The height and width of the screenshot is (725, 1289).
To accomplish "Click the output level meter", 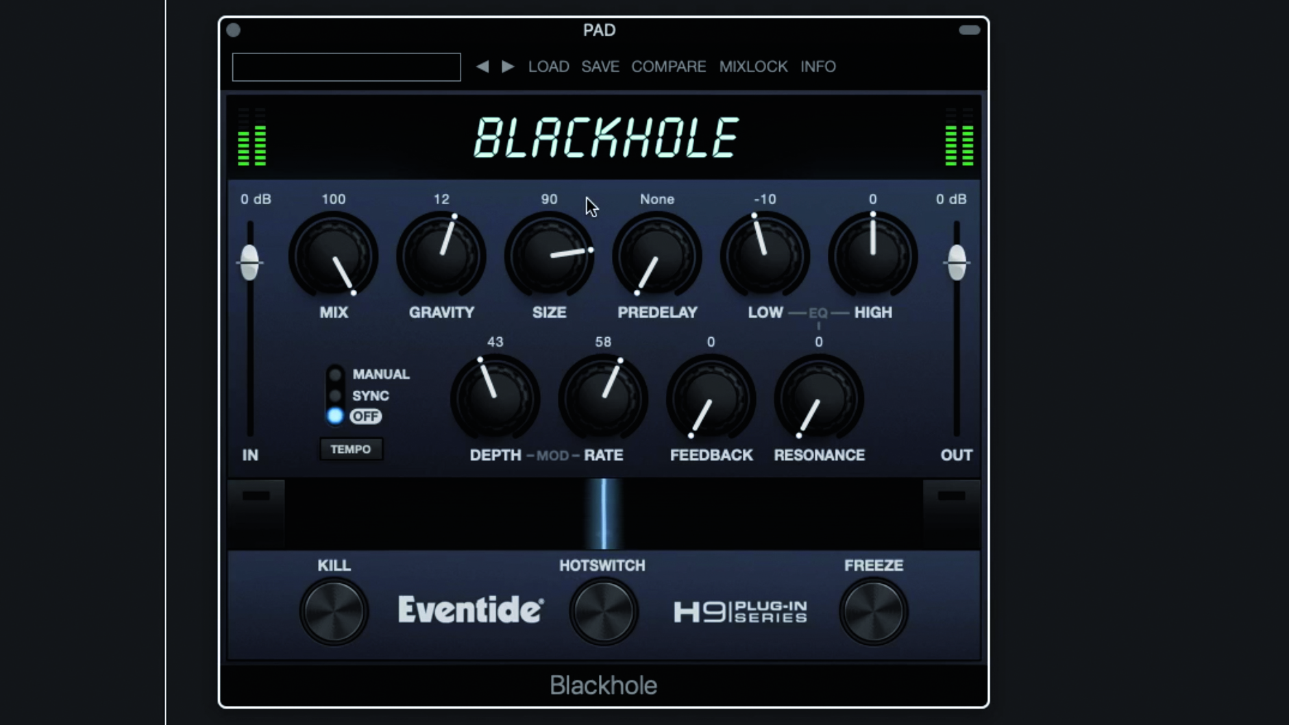I will point(959,137).
